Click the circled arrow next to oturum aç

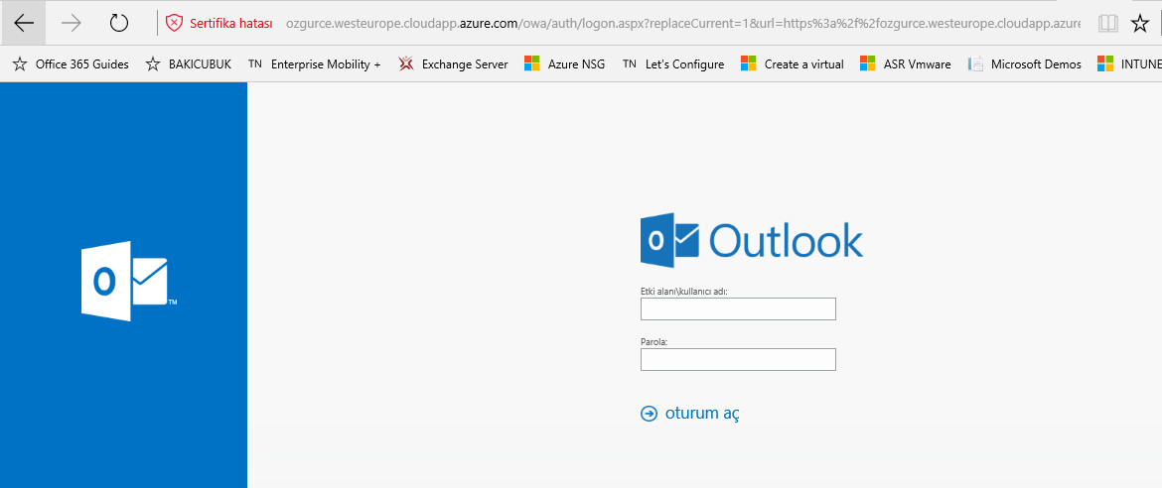click(650, 414)
